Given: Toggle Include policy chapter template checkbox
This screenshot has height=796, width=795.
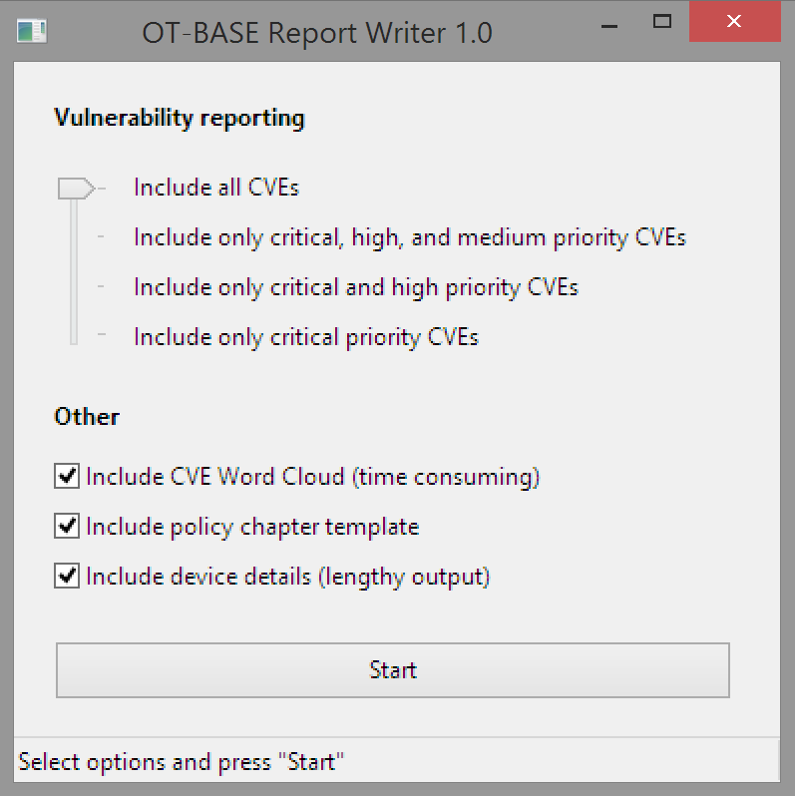Looking at the screenshot, I should click(67, 526).
